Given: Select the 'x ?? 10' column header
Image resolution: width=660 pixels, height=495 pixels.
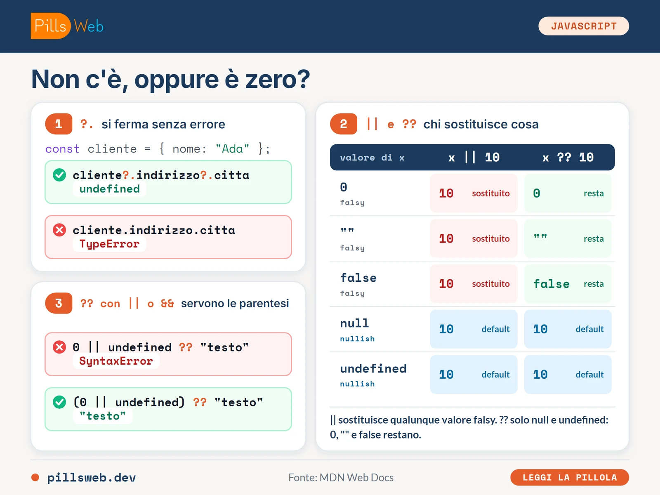Looking at the screenshot, I should click(568, 157).
